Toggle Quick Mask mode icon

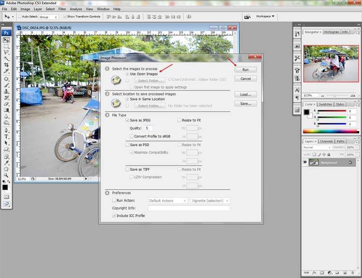(6, 197)
